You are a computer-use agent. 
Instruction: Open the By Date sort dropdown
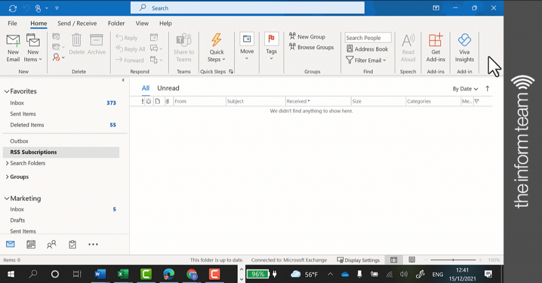tap(465, 89)
